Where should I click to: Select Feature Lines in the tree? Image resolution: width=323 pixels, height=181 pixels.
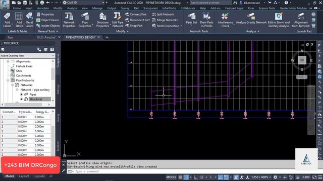click(24, 66)
